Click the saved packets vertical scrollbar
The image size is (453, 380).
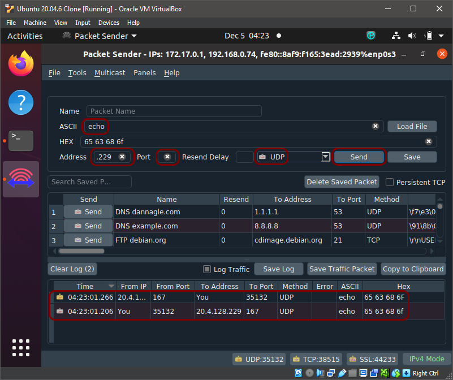[440, 206]
